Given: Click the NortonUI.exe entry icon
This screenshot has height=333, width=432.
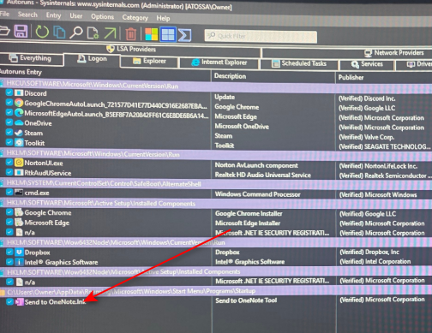Looking at the screenshot, I should (x=19, y=163).
